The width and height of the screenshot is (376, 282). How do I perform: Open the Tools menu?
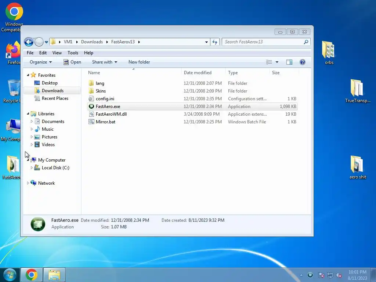(73, 53)
